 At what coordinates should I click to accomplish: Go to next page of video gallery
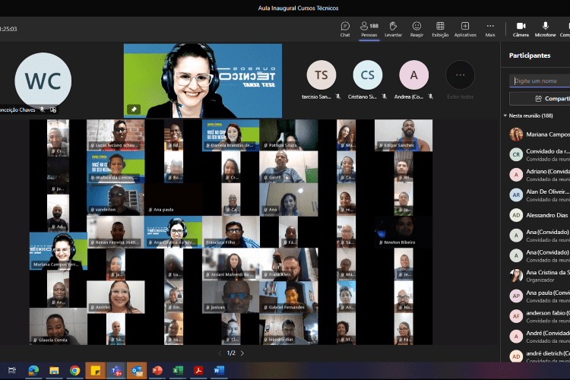tap(242, 353)
